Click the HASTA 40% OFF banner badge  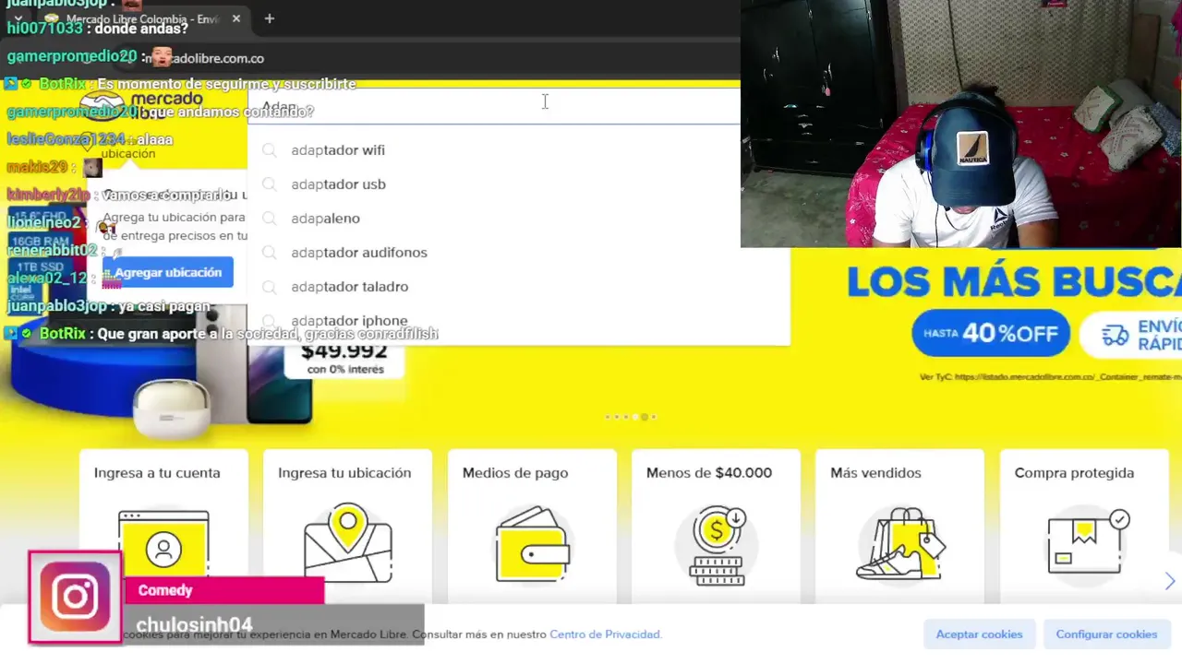(991, 333)
